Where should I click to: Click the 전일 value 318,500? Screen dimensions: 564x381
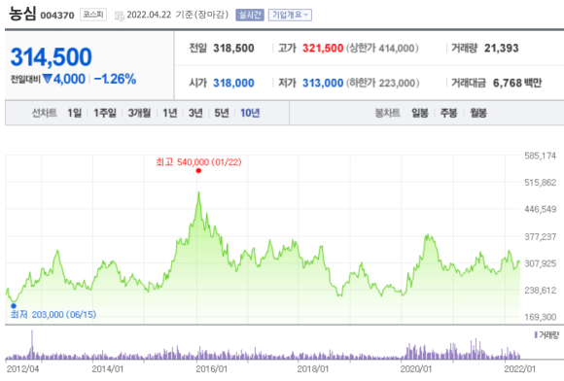coord(233,49)
